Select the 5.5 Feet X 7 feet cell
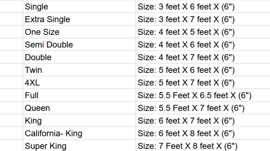 click(x=203, y=108)
